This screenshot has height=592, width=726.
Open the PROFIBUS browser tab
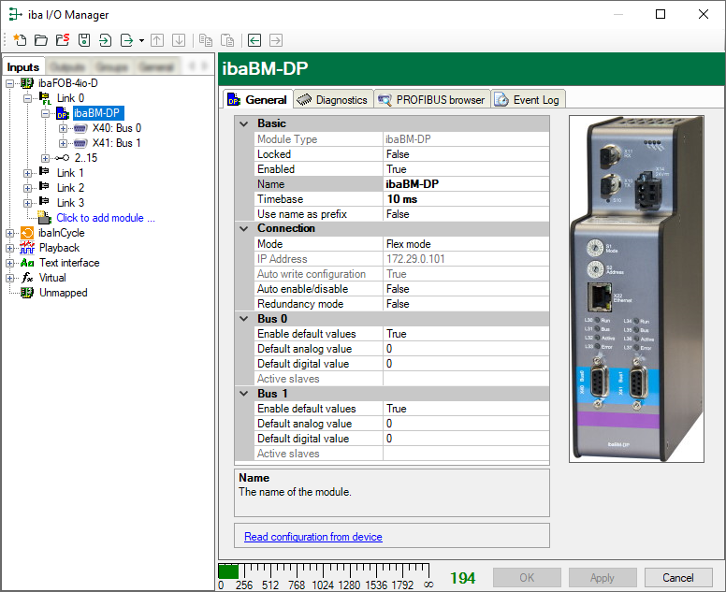(x=431, y=100)
